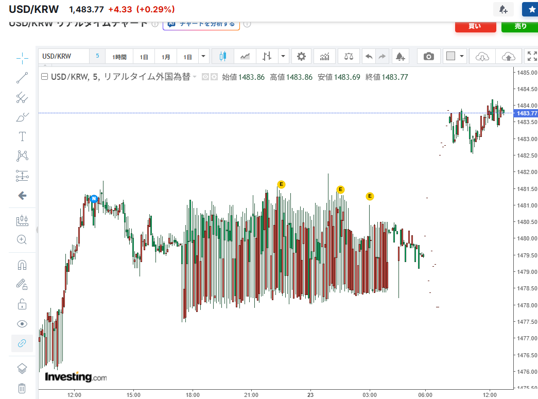Image resolution: width=538 pixels, height=399 pixels.
Task: Select the crosshair tool
Action: (x=22, y=58)
